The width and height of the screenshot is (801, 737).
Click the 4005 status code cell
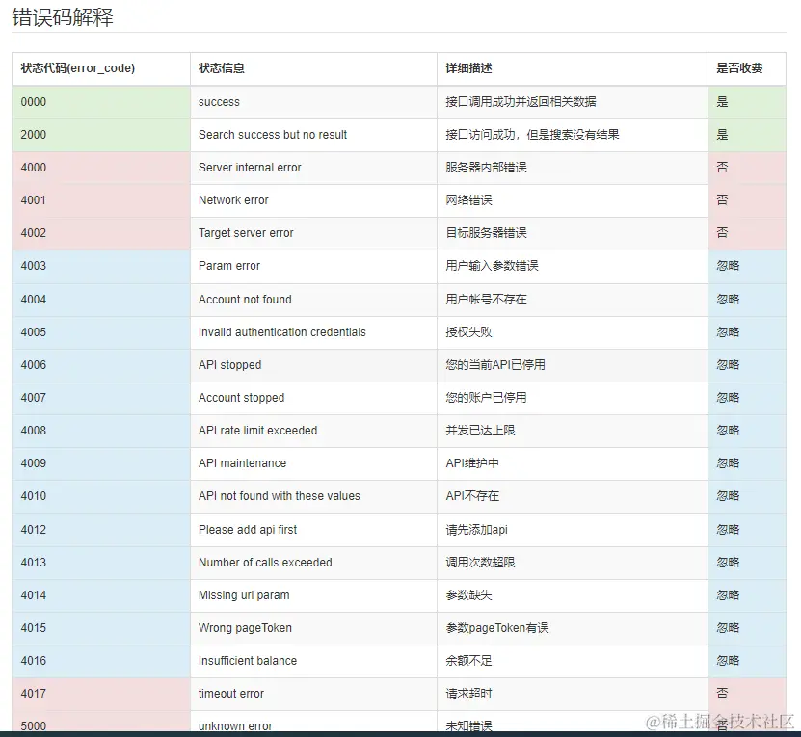point(101,332)
